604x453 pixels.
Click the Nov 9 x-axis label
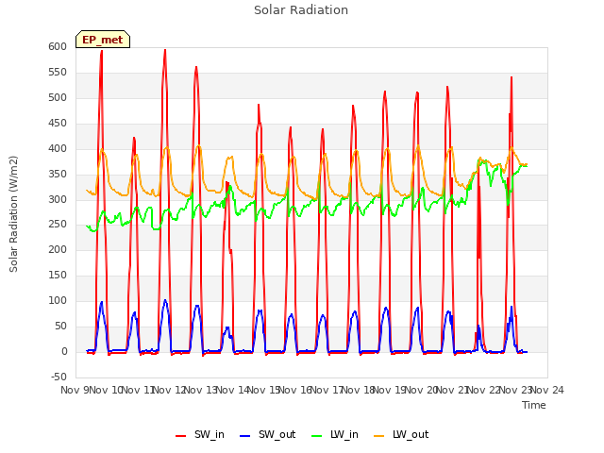pos(75,390)
